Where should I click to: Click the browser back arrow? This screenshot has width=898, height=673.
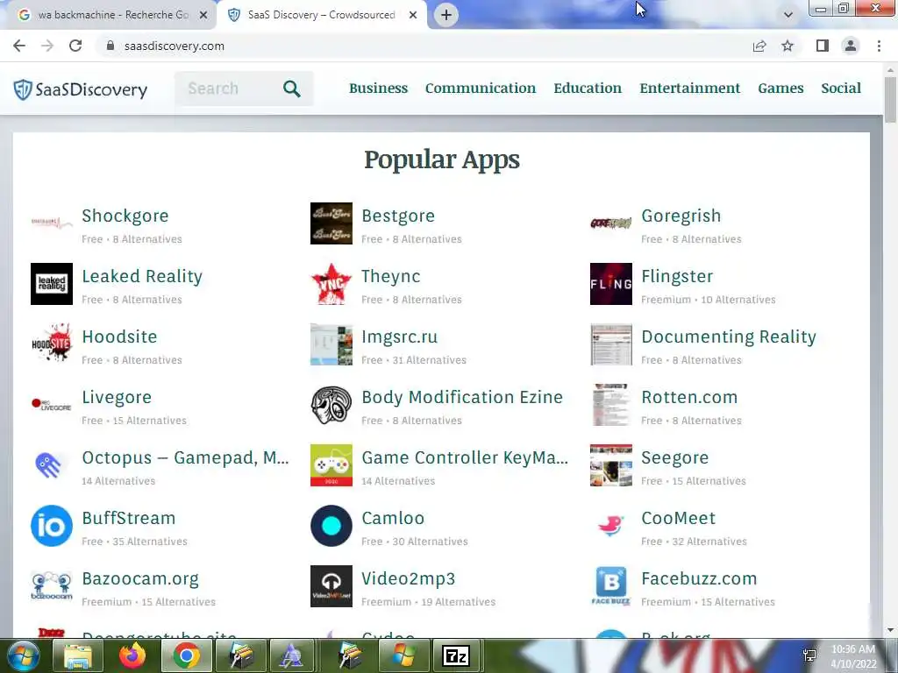[19, 46]
